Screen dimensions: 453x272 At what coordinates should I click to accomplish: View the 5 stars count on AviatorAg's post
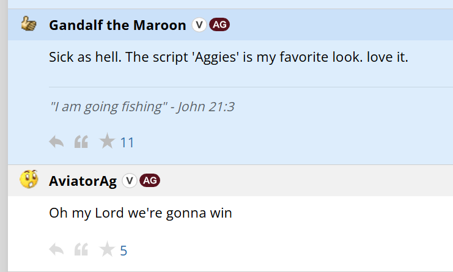pyautogui.click(x=123, y=251)
